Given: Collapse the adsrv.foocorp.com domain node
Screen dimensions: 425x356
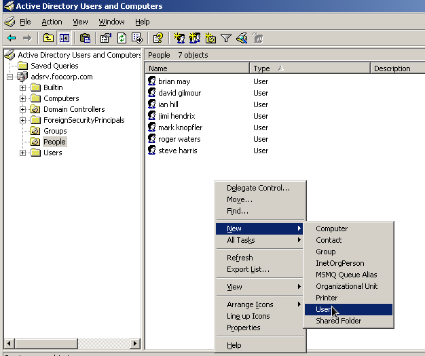Looking at the screenshot, I should coord(10,77).
